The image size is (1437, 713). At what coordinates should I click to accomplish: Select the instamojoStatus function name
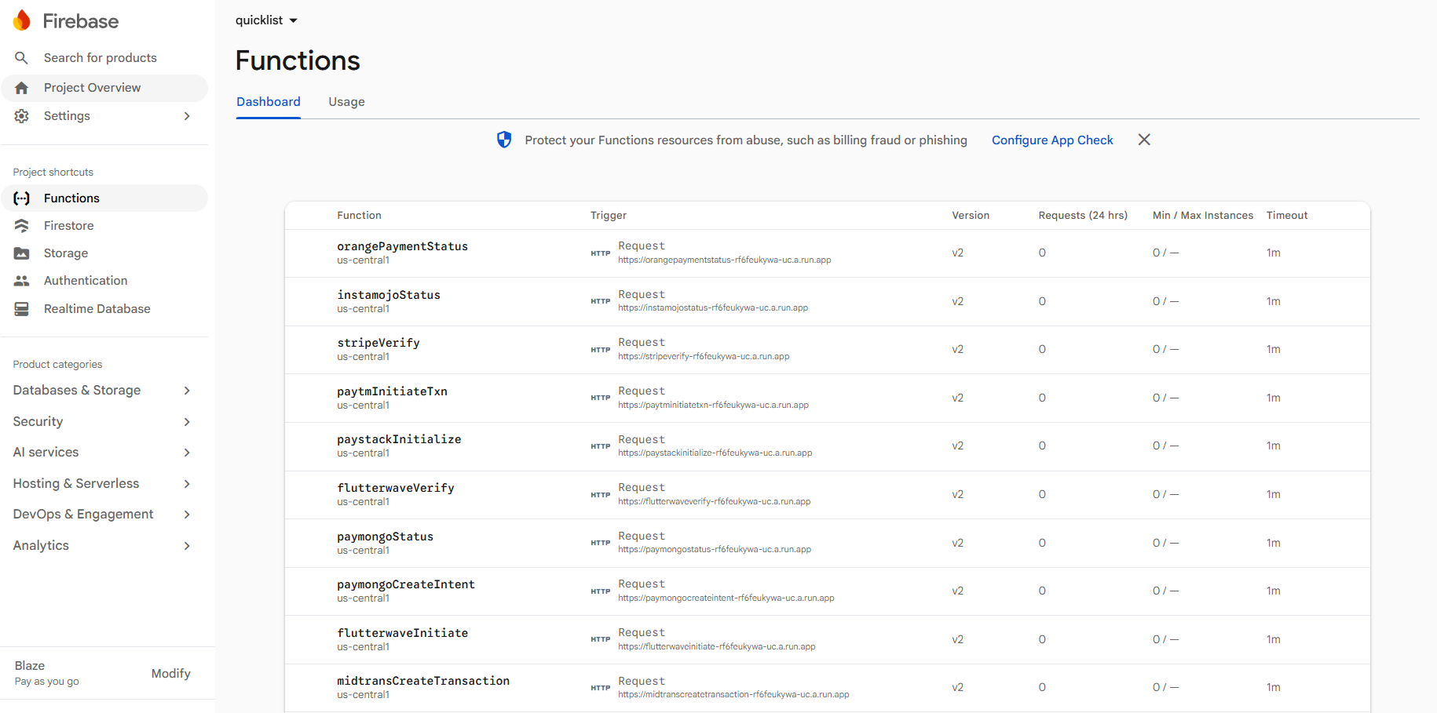389,295
